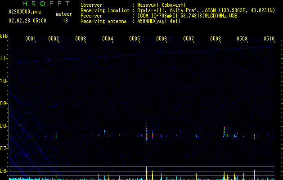This screenshot has width=283, height=180.
Task: Click A504HB(yagi 4el) antenna text
Action: coord(159,21)
